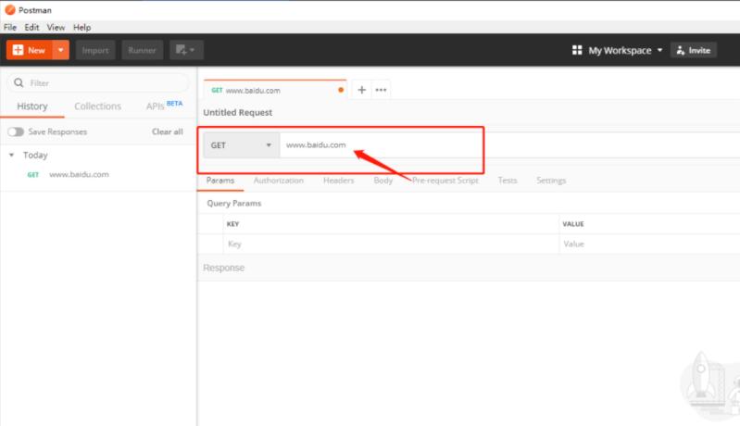
Task: Click the workspace grid icon
Action: 577,50
